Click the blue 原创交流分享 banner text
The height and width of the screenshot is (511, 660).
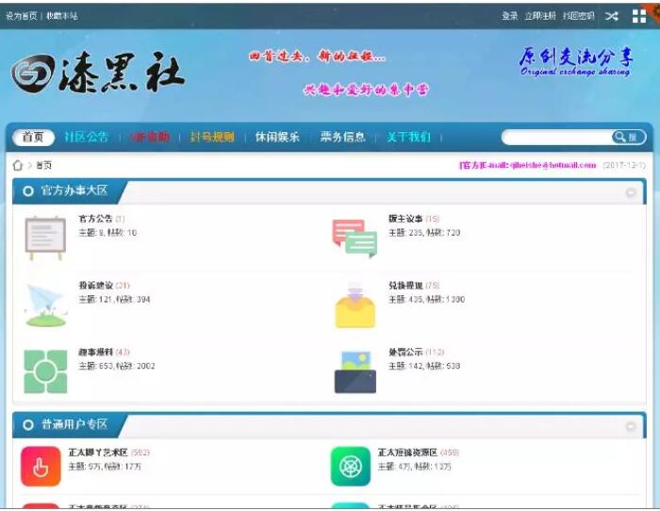[576, 61]
